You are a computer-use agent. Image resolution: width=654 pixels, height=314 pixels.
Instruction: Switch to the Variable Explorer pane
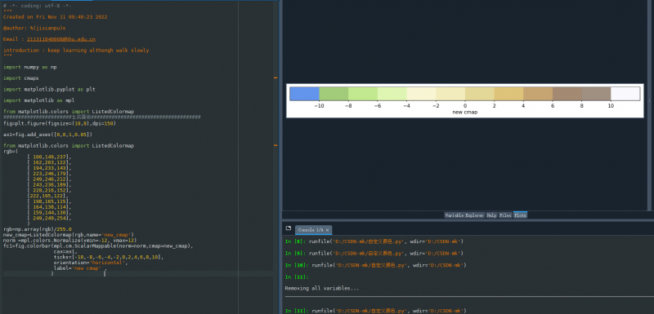point(464,215)
